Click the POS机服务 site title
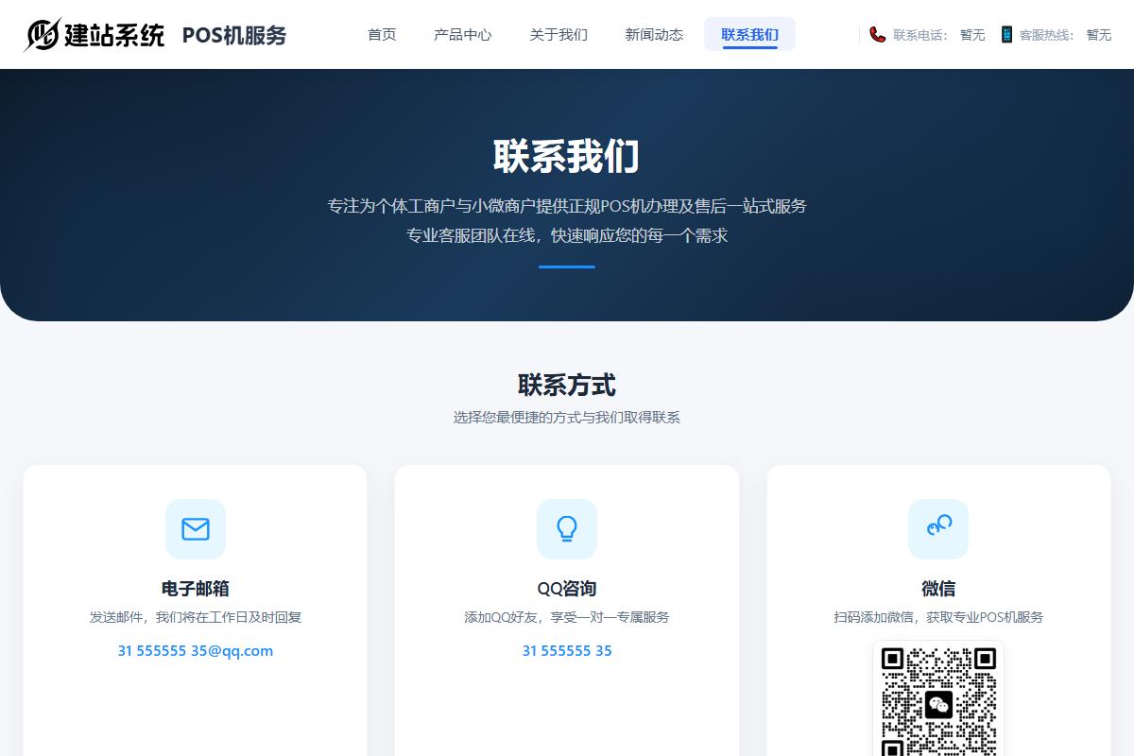The width and height of the screenshot is (1134, 756). [234, 36]
